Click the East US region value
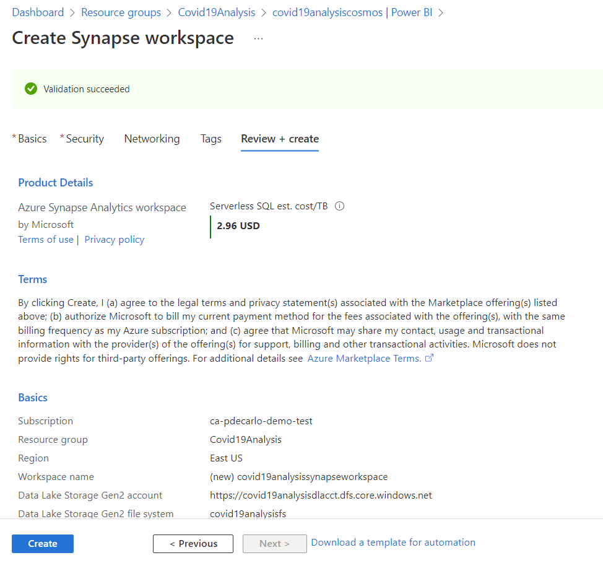Image resolution: width=603 pixels, height=563 pixels. pyautogui.click(x=226, y=458)
